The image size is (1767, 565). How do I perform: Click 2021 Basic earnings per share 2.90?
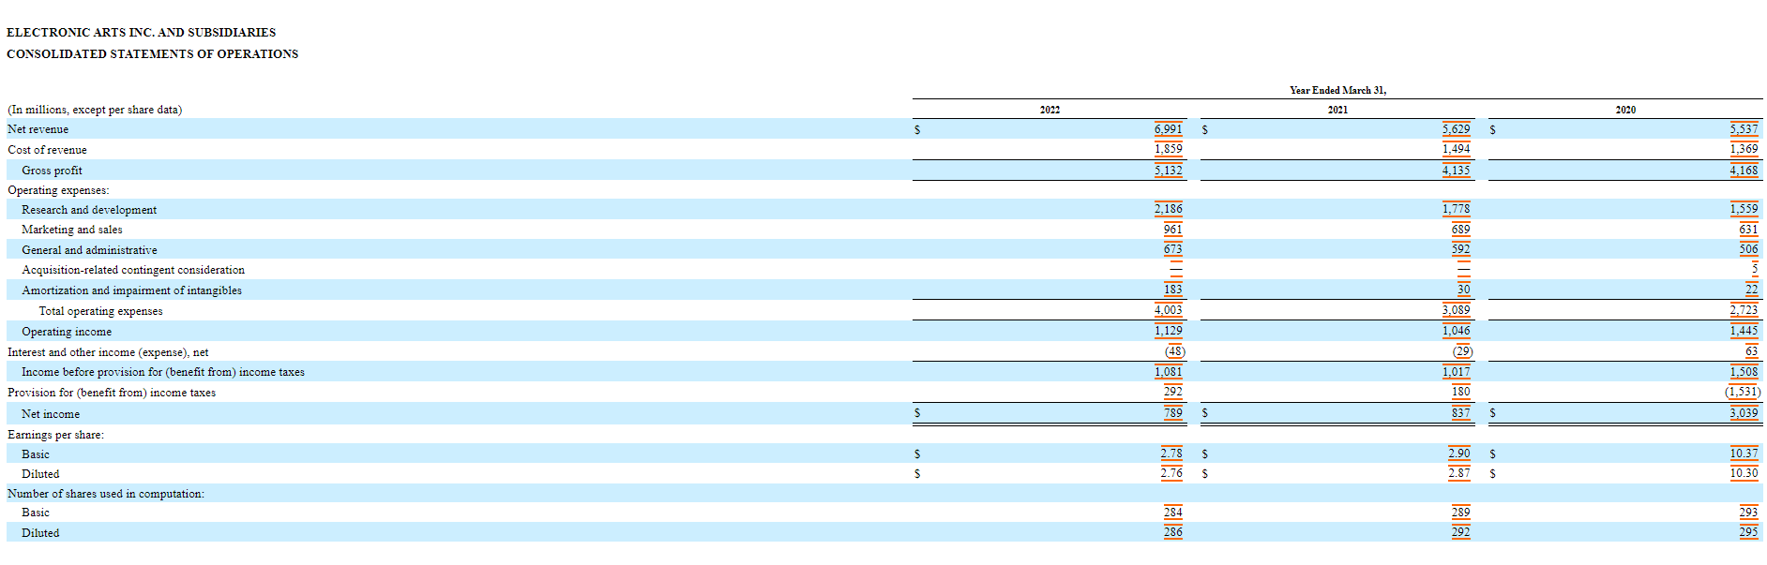pyautogui.click(x=1459, y=453)
